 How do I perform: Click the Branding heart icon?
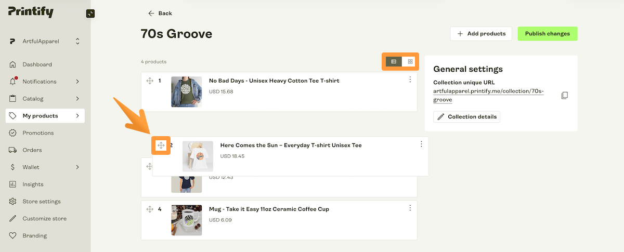pyautogui.click(x=13, y=236)
